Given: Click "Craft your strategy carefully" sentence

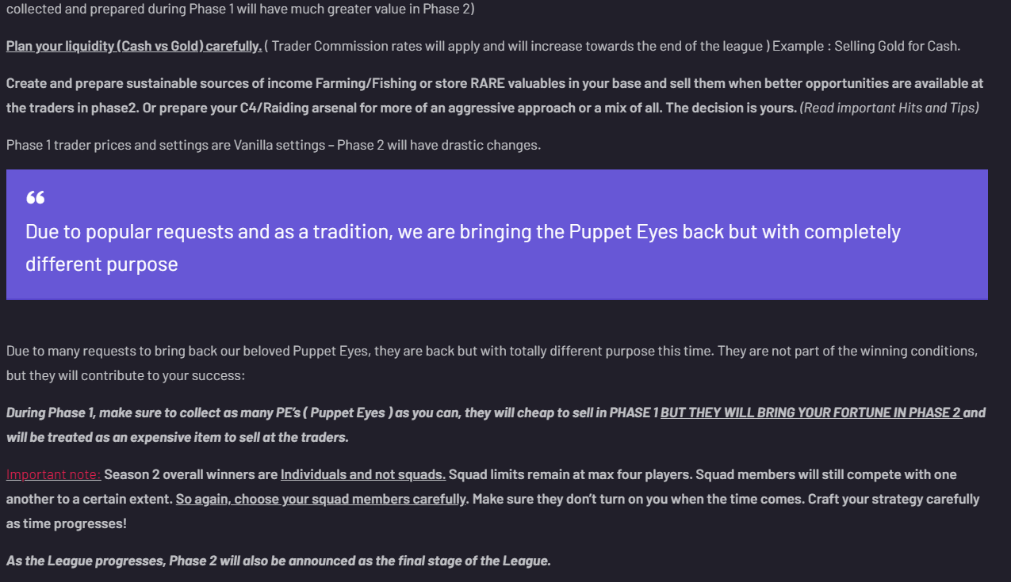Looking at the screenshot, I should pos(888,499).
